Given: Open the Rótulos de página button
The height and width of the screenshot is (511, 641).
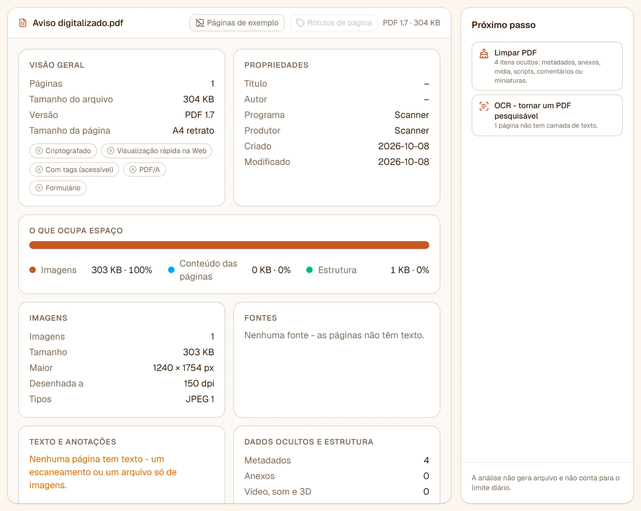Looking at the screenshot, I should click(x=334, y=23).
